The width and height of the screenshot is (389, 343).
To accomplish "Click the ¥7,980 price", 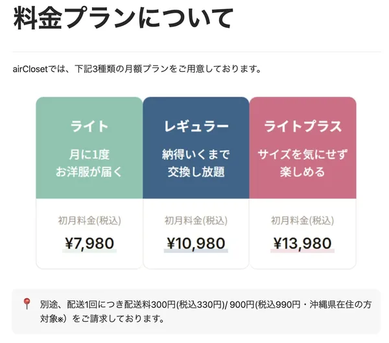I will (x=89, y=243).
